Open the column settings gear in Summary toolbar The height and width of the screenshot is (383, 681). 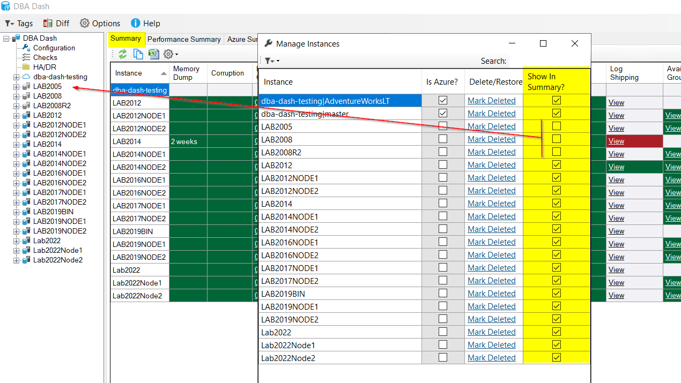point(168,54)
